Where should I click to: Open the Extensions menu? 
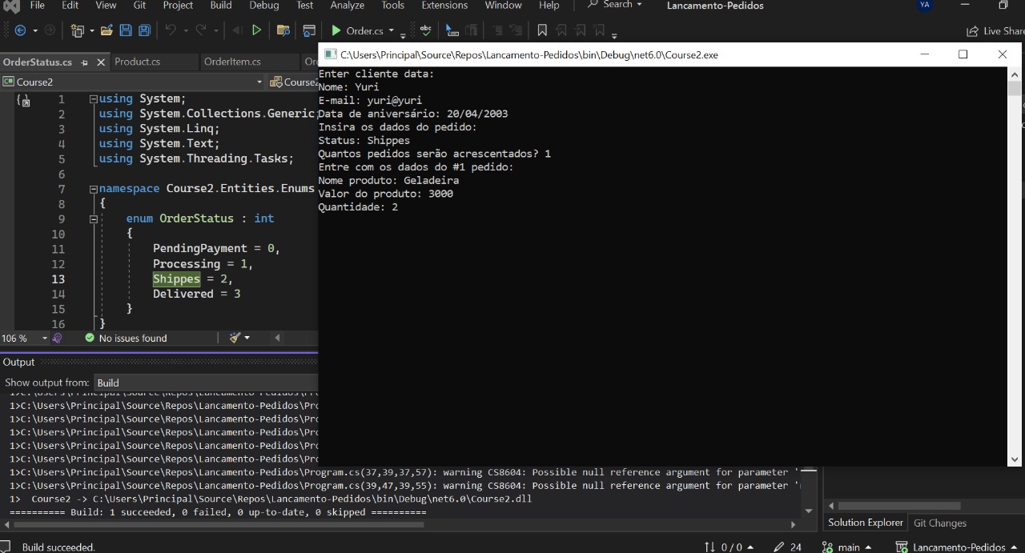point(444,5)
